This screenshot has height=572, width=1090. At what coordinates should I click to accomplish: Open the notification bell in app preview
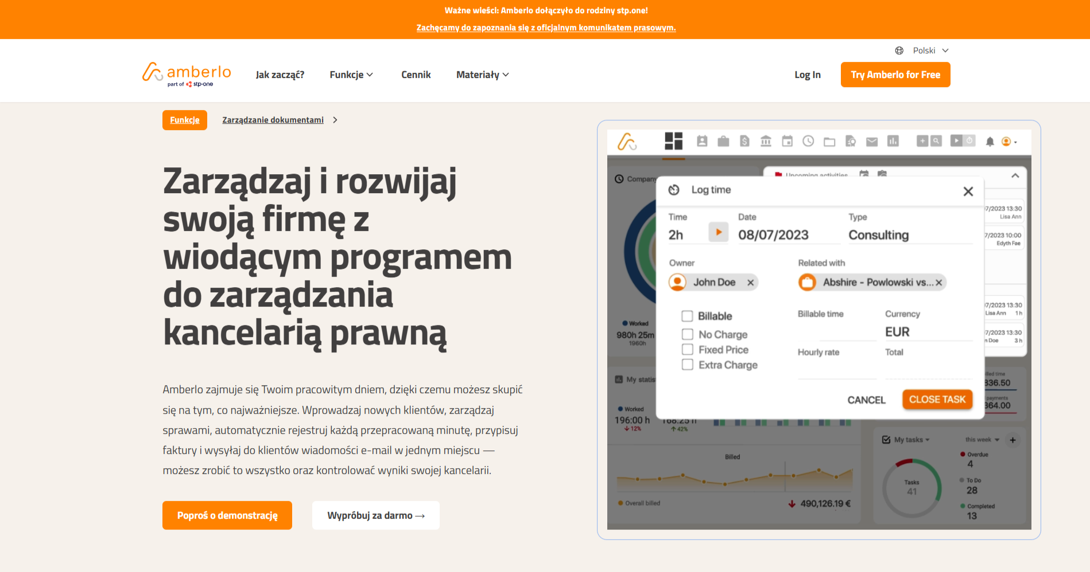(x=990, y=142)
